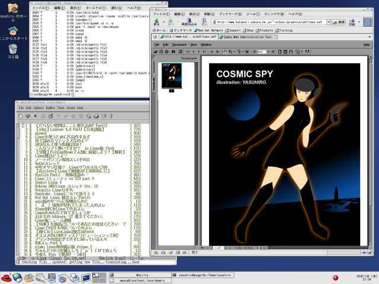The image size is (379, 284).
Task: Open the Buffers menu in Emacs
Action: click(x=50, y=108)
